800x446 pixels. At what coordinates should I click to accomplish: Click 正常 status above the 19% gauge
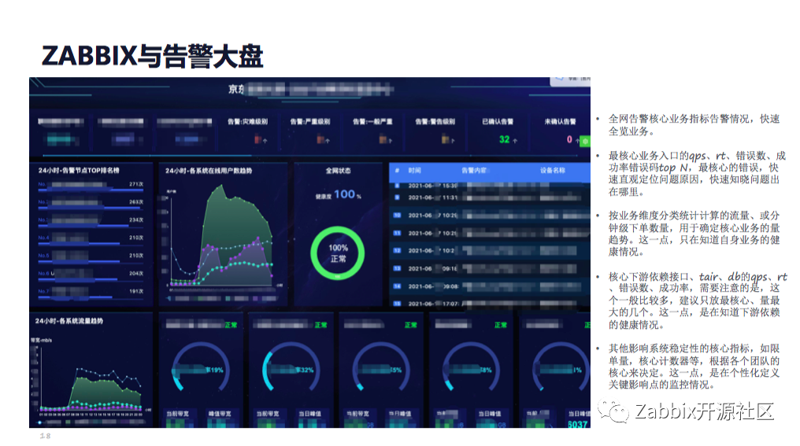click(231, 325)
